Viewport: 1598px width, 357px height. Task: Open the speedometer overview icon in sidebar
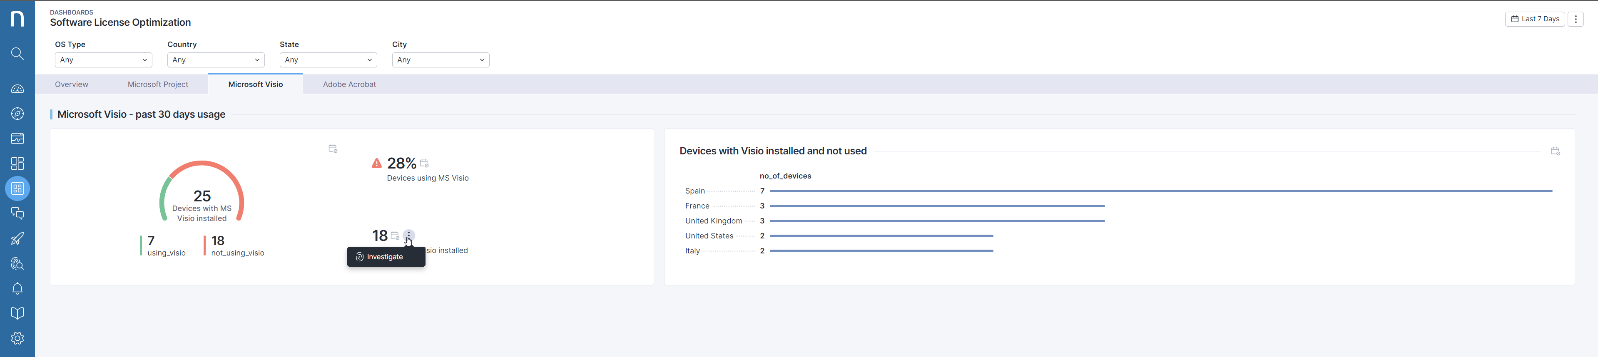pyautogui.click(x=17, y=89)
